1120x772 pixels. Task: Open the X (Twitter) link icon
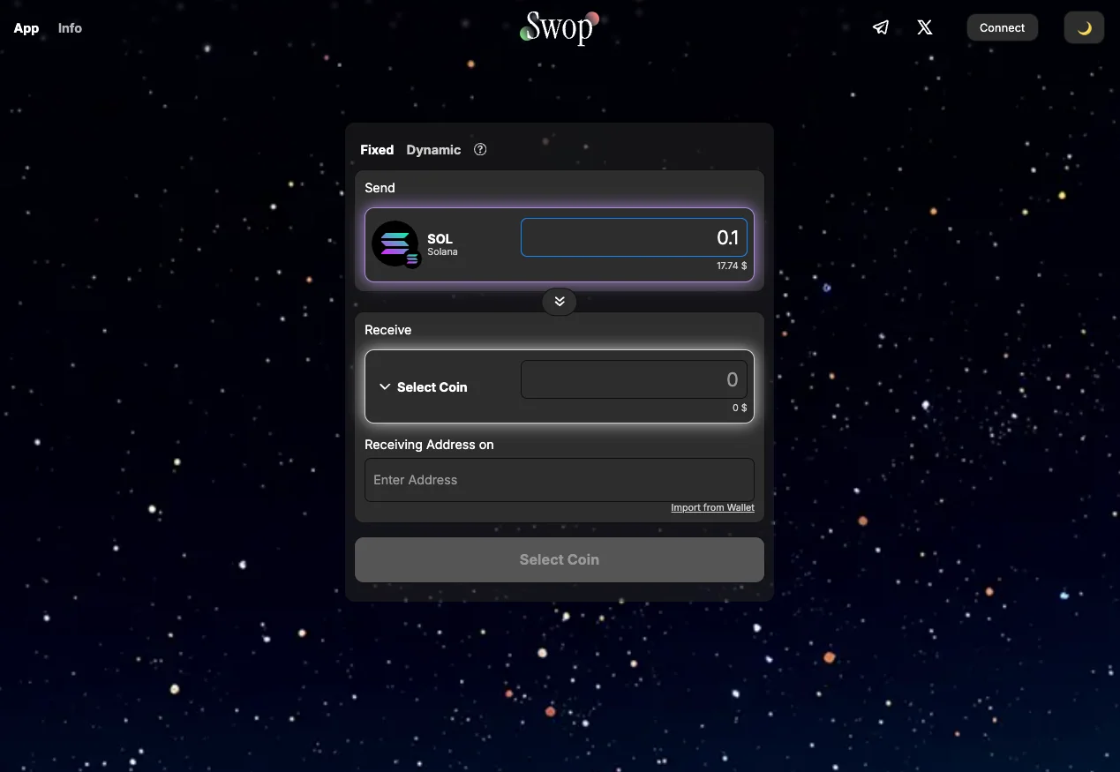tap(924, 27)
